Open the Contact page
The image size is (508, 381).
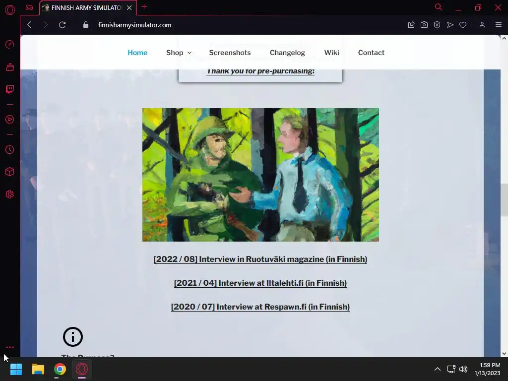tap(371, 53)
